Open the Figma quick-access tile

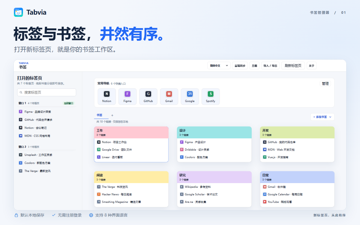(127, 96)
